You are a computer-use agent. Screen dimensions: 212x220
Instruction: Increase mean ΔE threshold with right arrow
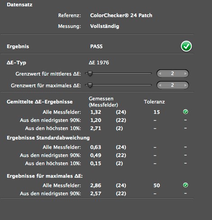click(x=185, y=73)
